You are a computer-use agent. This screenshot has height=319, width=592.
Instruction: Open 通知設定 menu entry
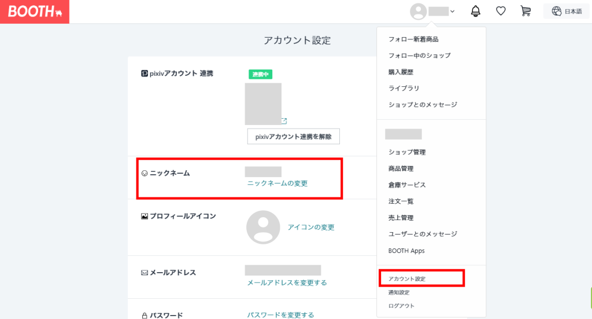[399, 292]
